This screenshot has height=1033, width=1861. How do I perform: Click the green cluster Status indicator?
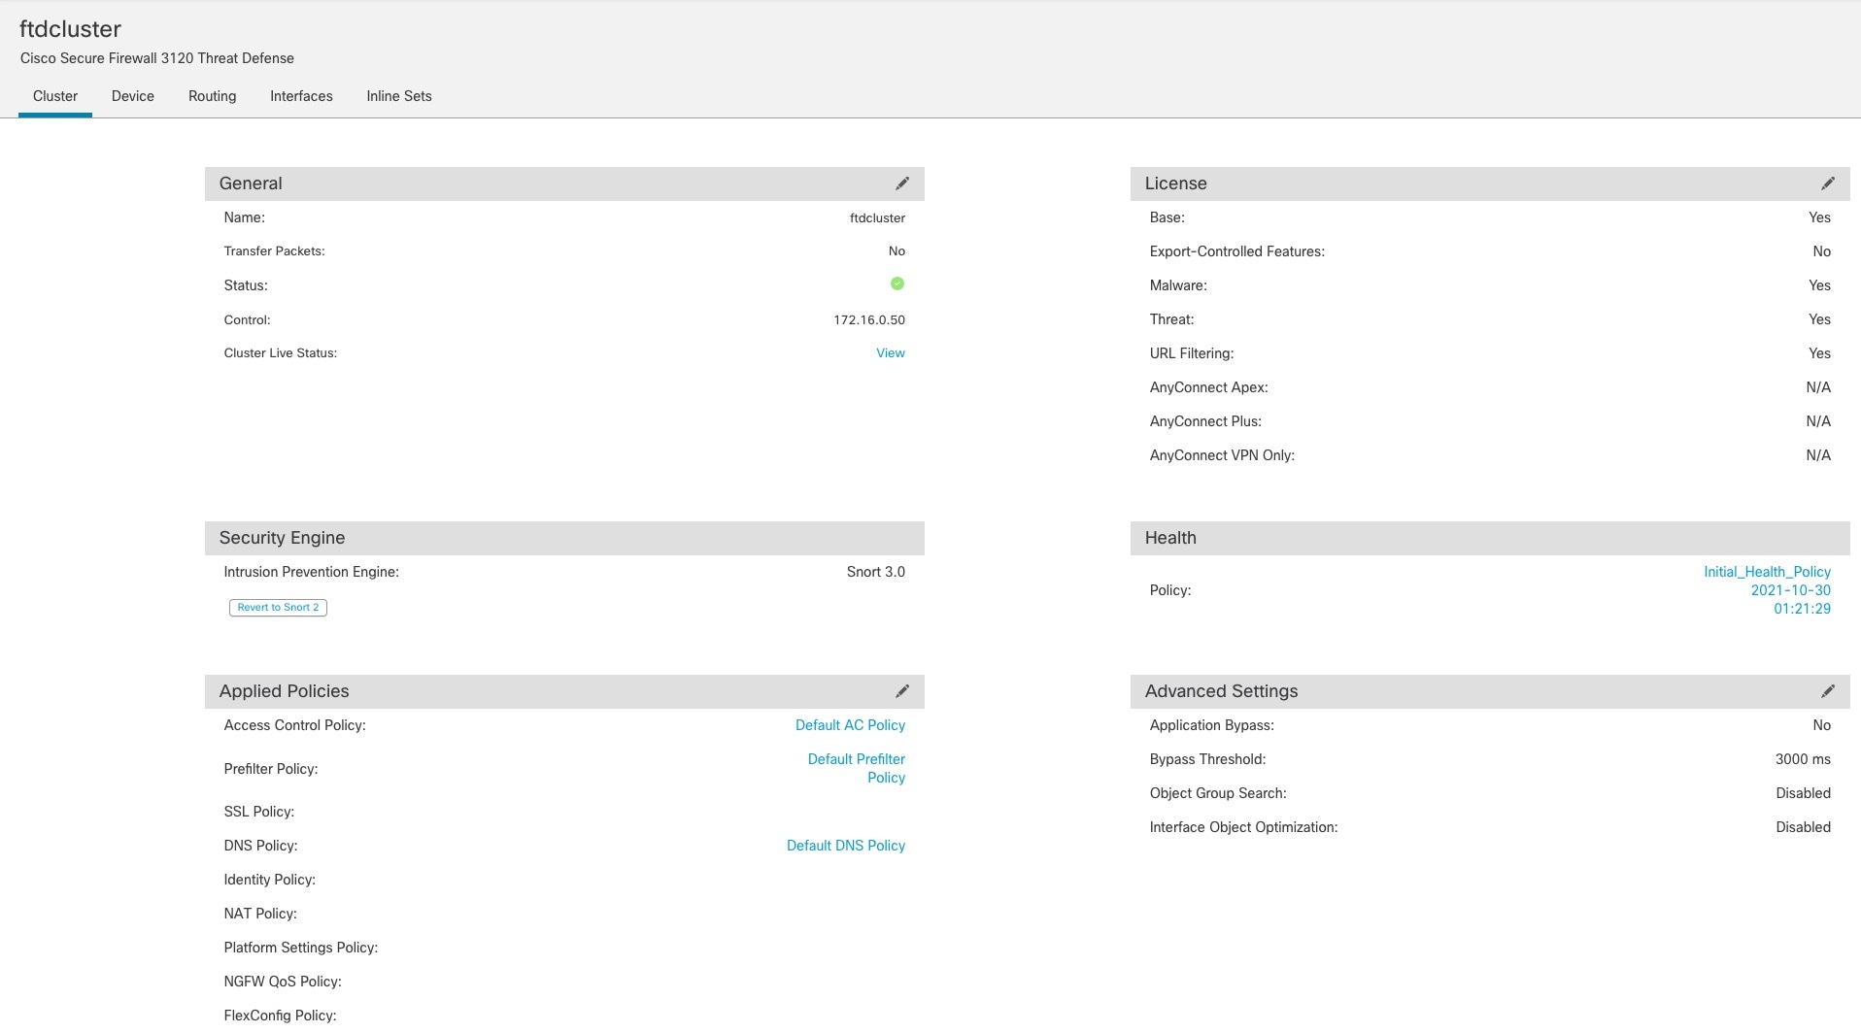pyautogui.click(x=897, y=283)
